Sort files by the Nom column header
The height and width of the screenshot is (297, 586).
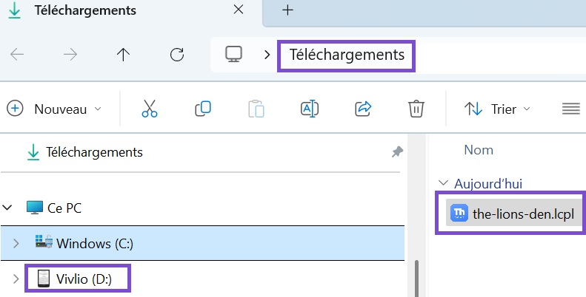click(478, 150)
